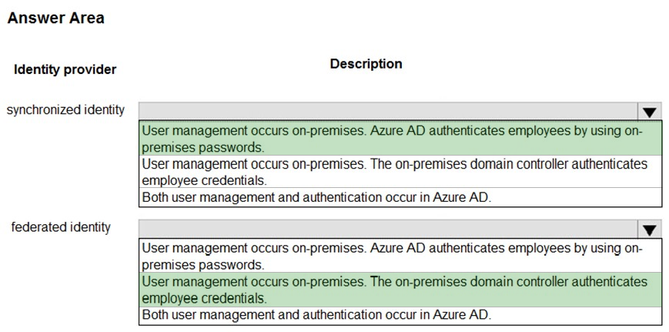Select the last unhighlighted option in the first list
The height and width of the screenshot is (332, 669).
400,197
